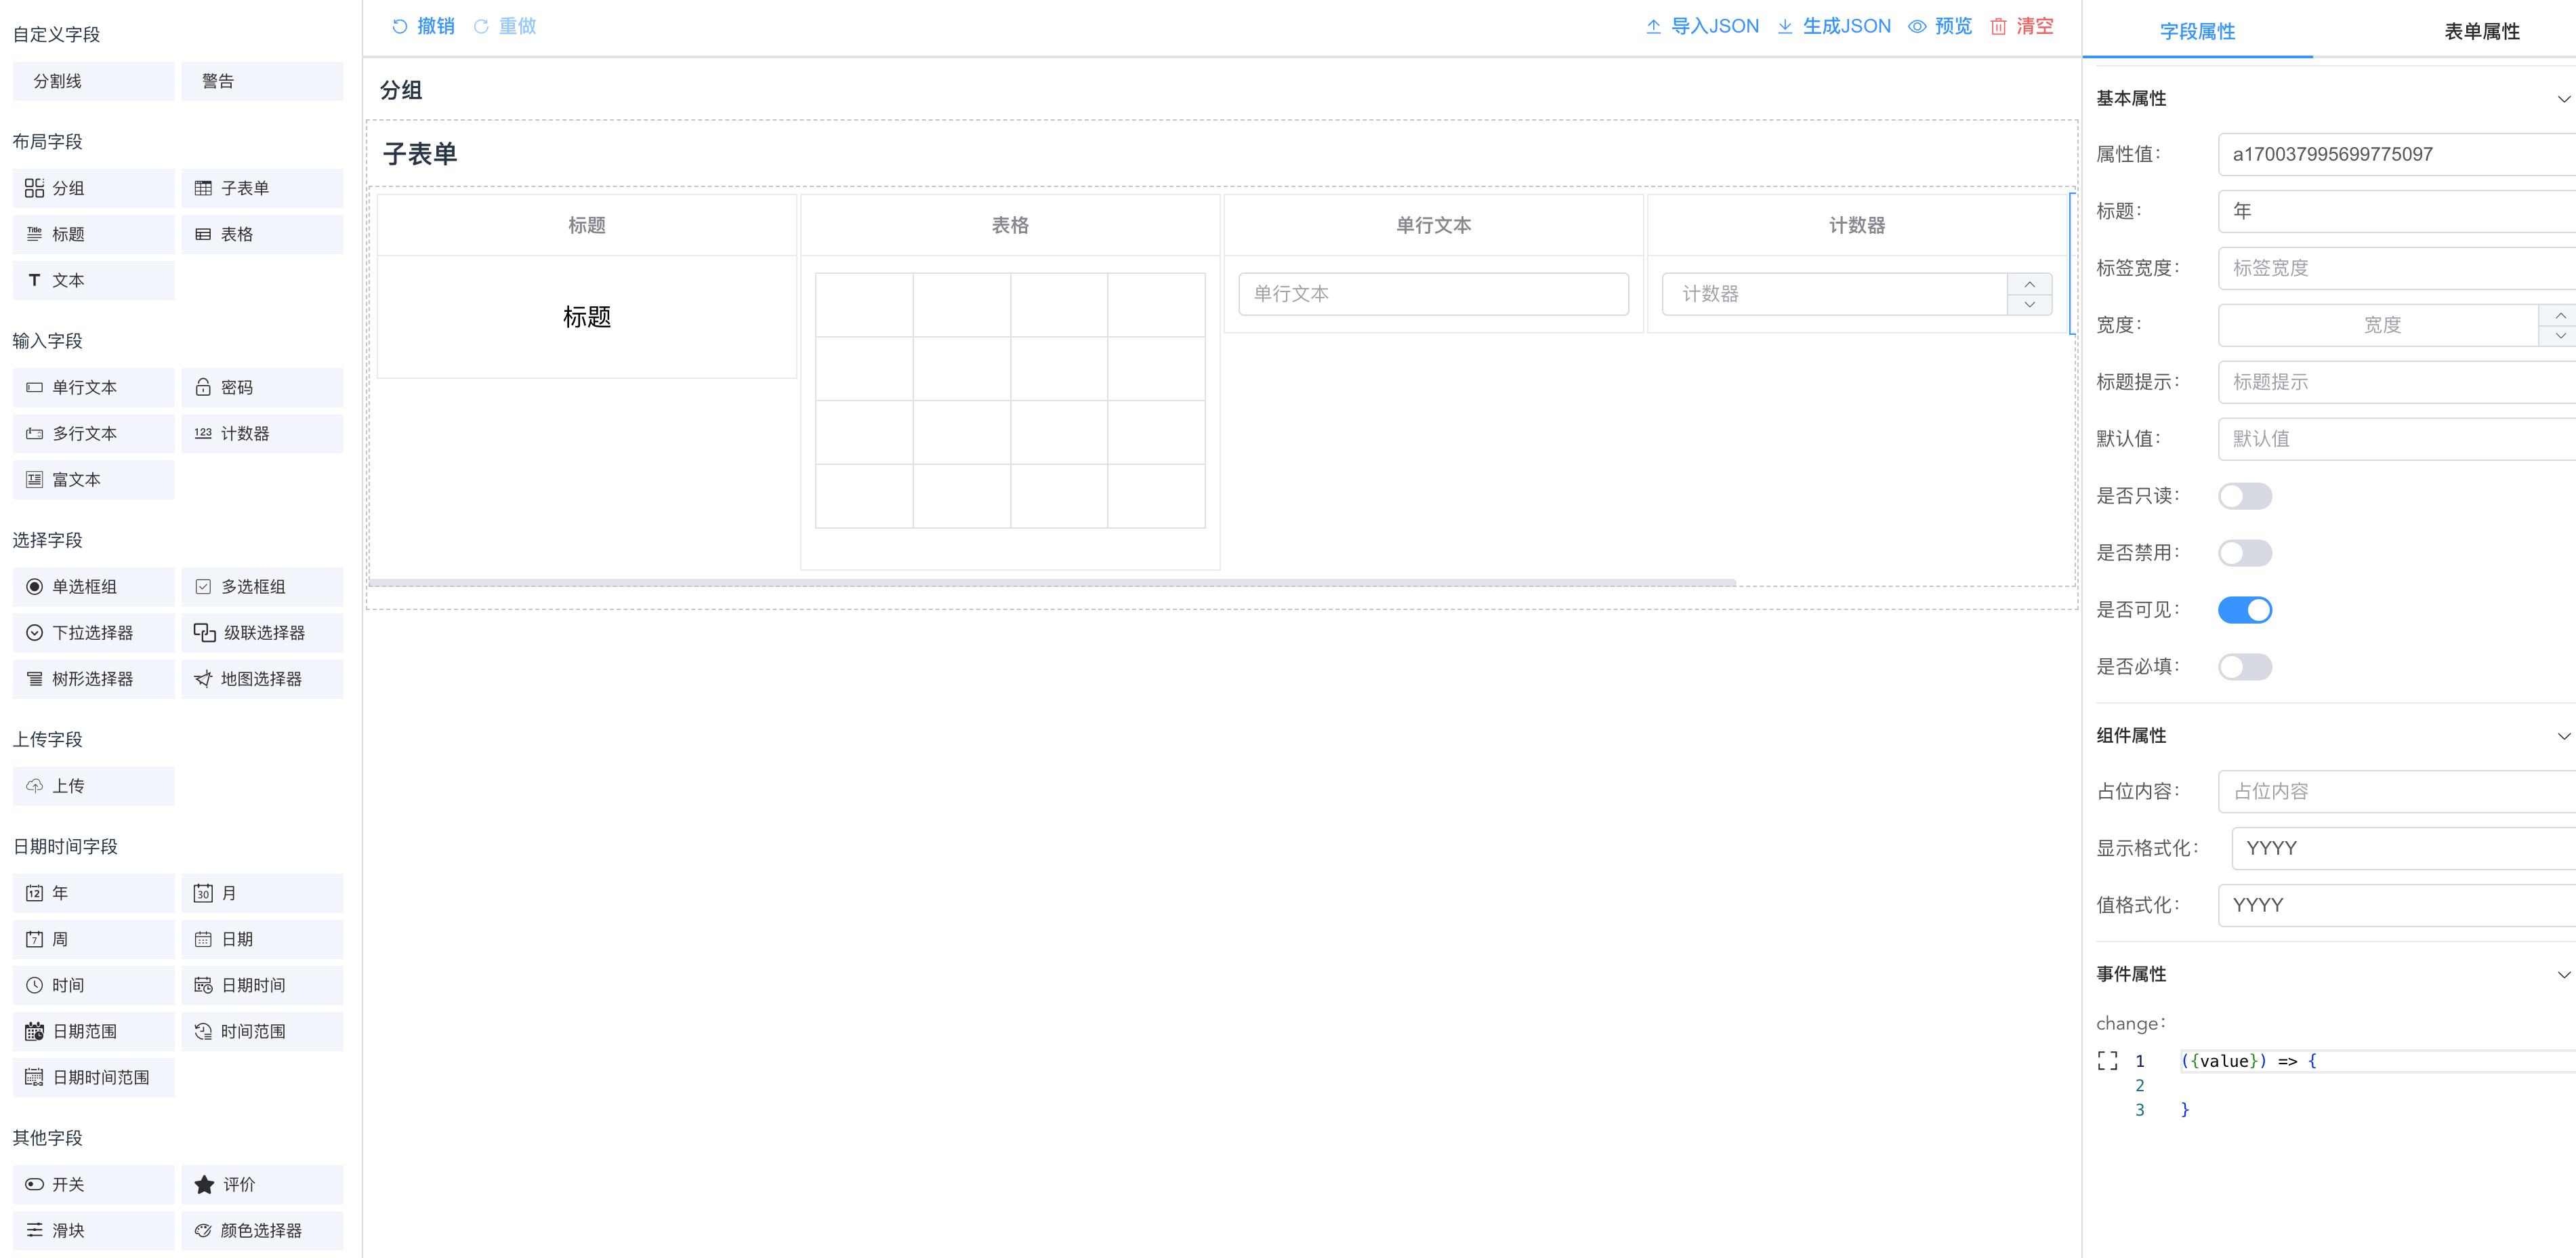Click the 撤销 undo button
2576x1258 pixels.
pyautogui.click(x=422, y=26)
